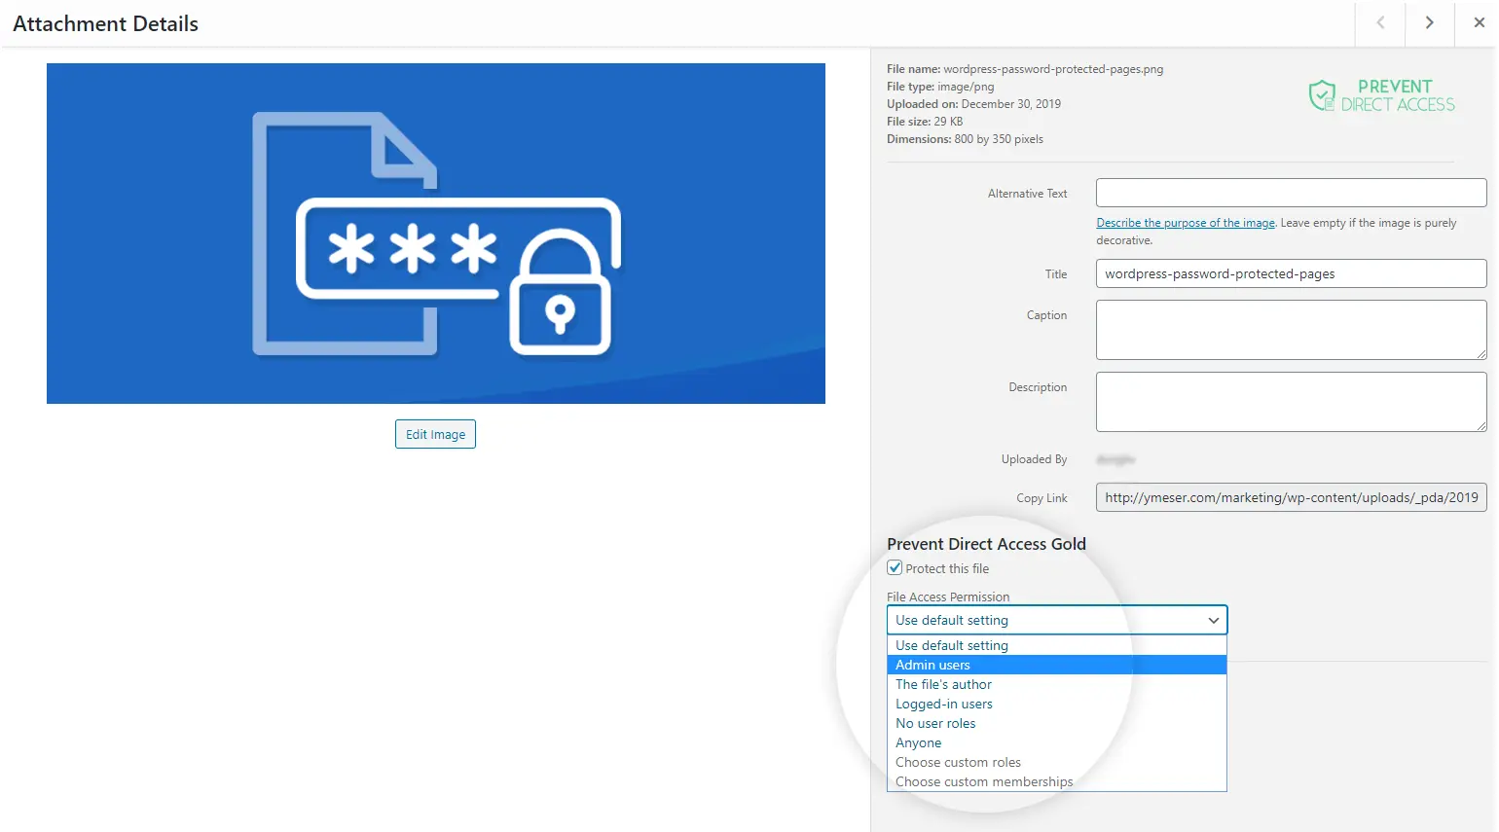Select 'Admin users' permission option
1499x832 pixels.
click(x=1057, y=665)
